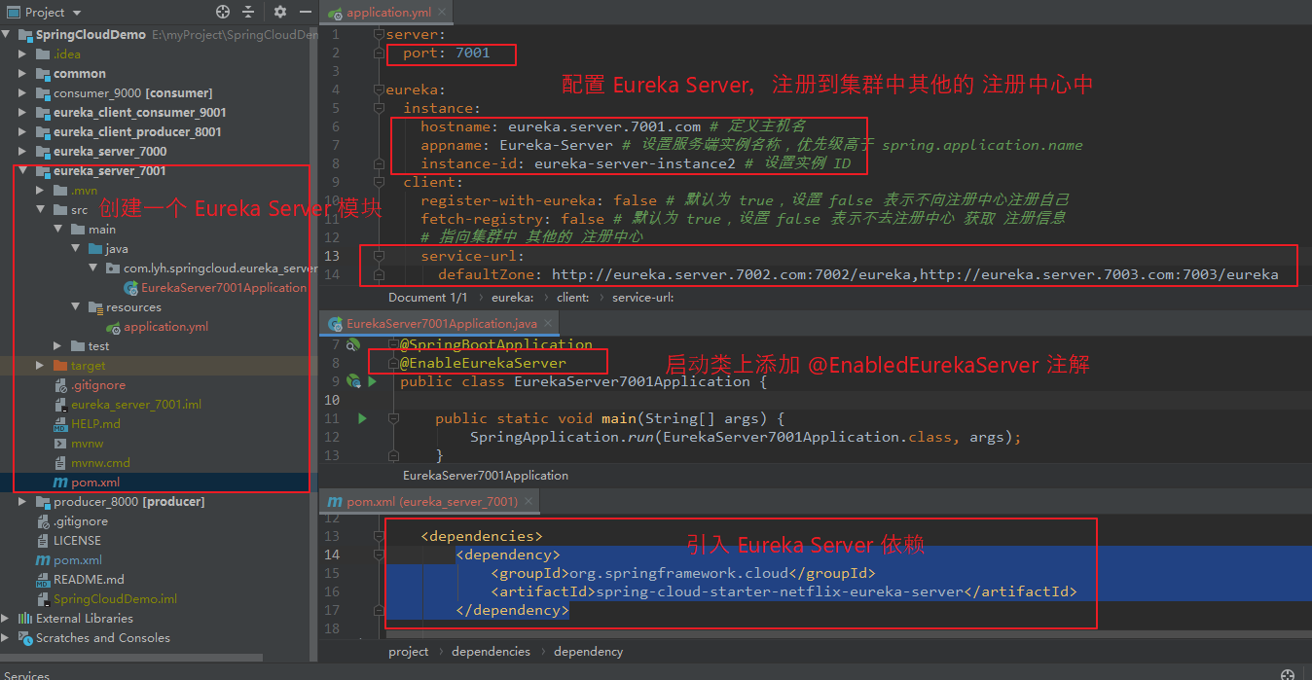Image resolution: width=1312 pixels, height=680 pixels.
Task: Select application.yml under resources folder
Action: tap(165, 326)
